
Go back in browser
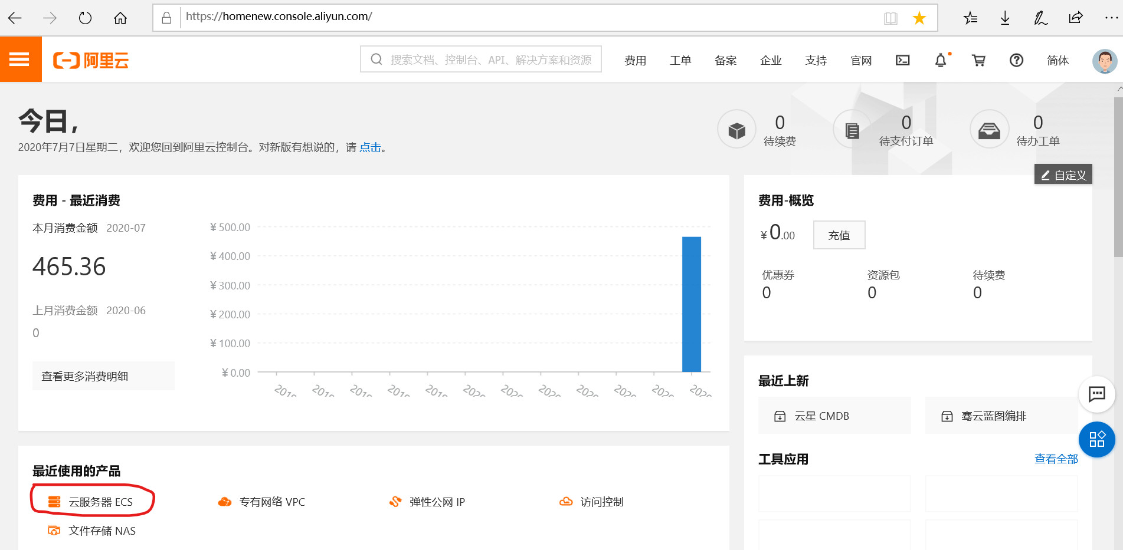pos(15,18)
